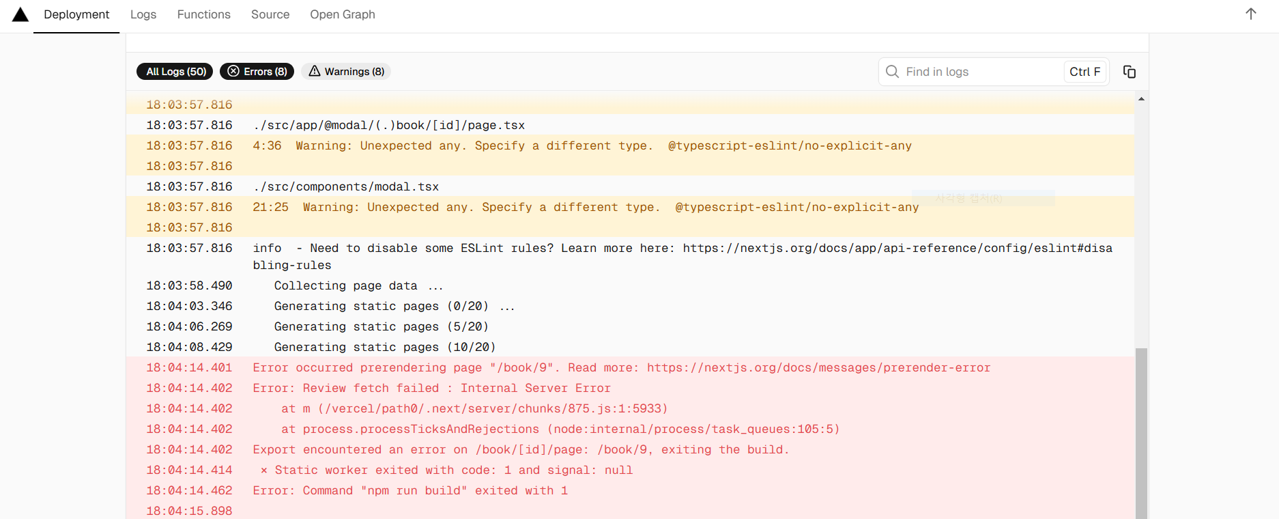Toggle the All Logs (50) filter
Screen dimensions: 1279x519
point(175,72)
